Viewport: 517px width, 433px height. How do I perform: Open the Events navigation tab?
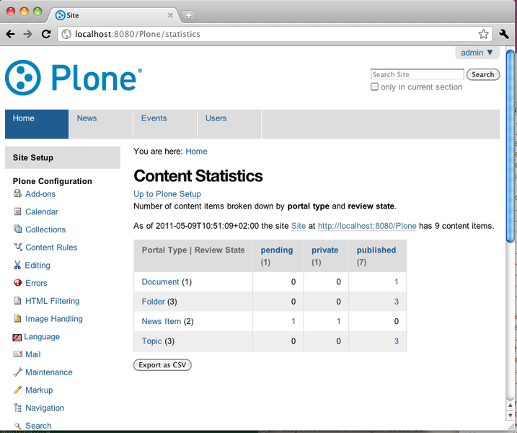[154, 118]
